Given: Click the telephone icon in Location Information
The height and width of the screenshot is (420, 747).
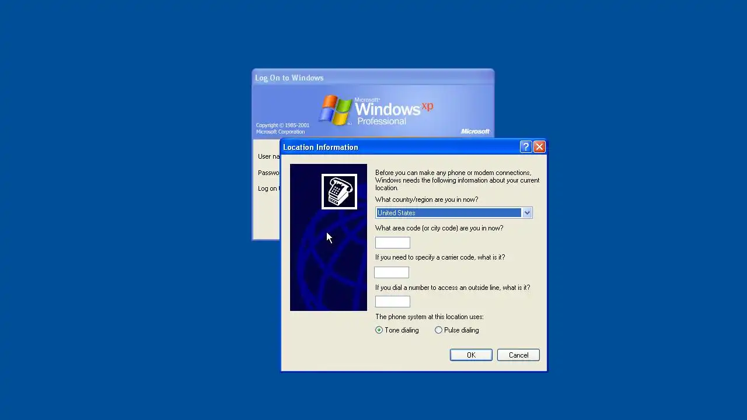Looking at the screenshot, I should click(339, 191).
